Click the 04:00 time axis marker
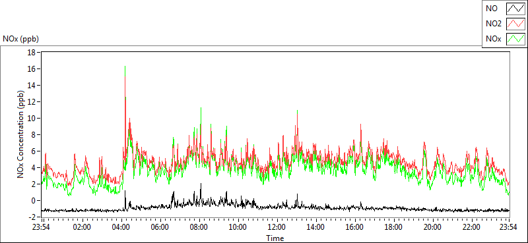The height and width of the screenshot is (243, 528). 121,227
